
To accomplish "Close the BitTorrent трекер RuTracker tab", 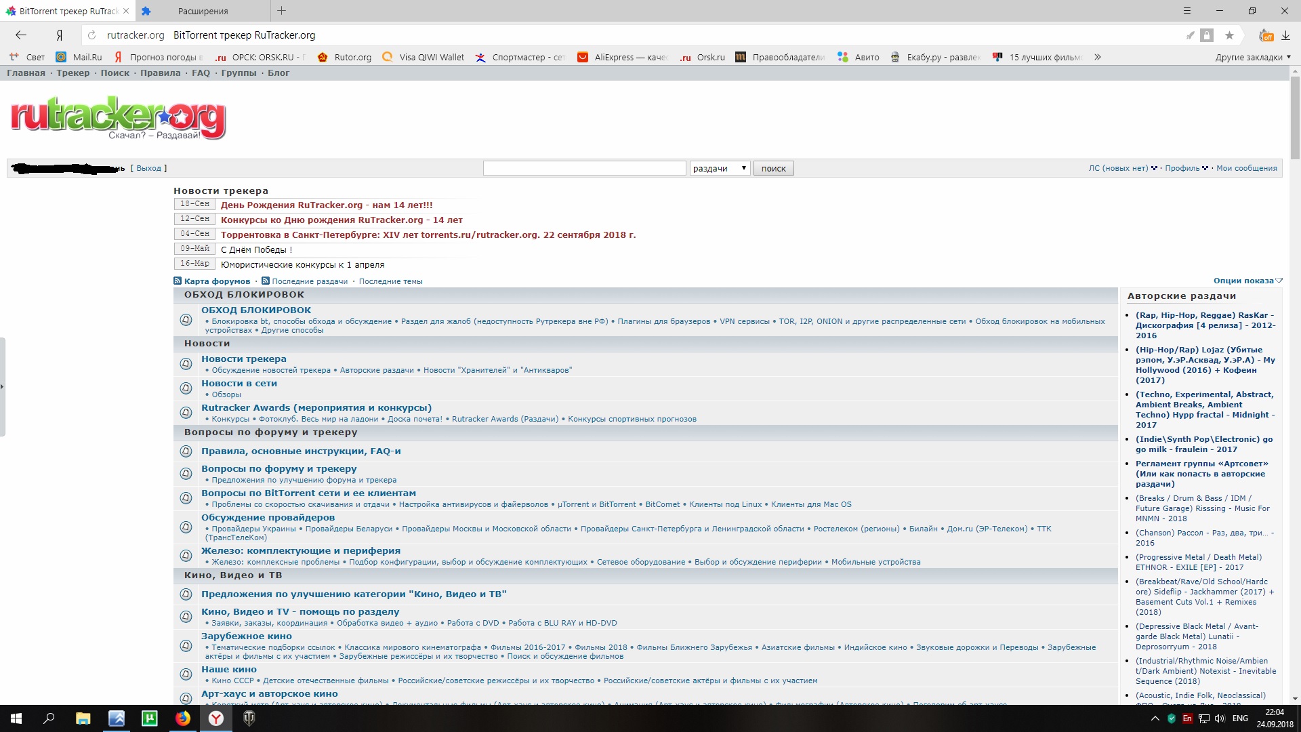I will coord(126,11).
